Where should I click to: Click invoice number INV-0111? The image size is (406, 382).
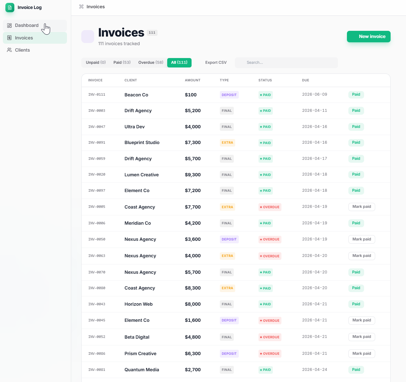(x=97, y=95)
